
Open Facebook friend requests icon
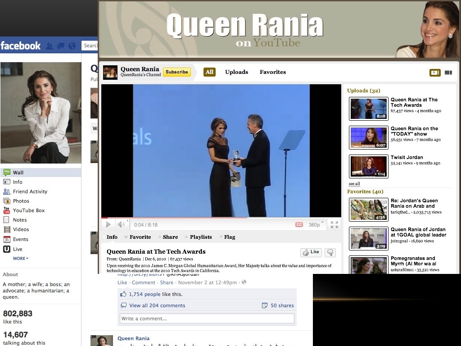50,46
